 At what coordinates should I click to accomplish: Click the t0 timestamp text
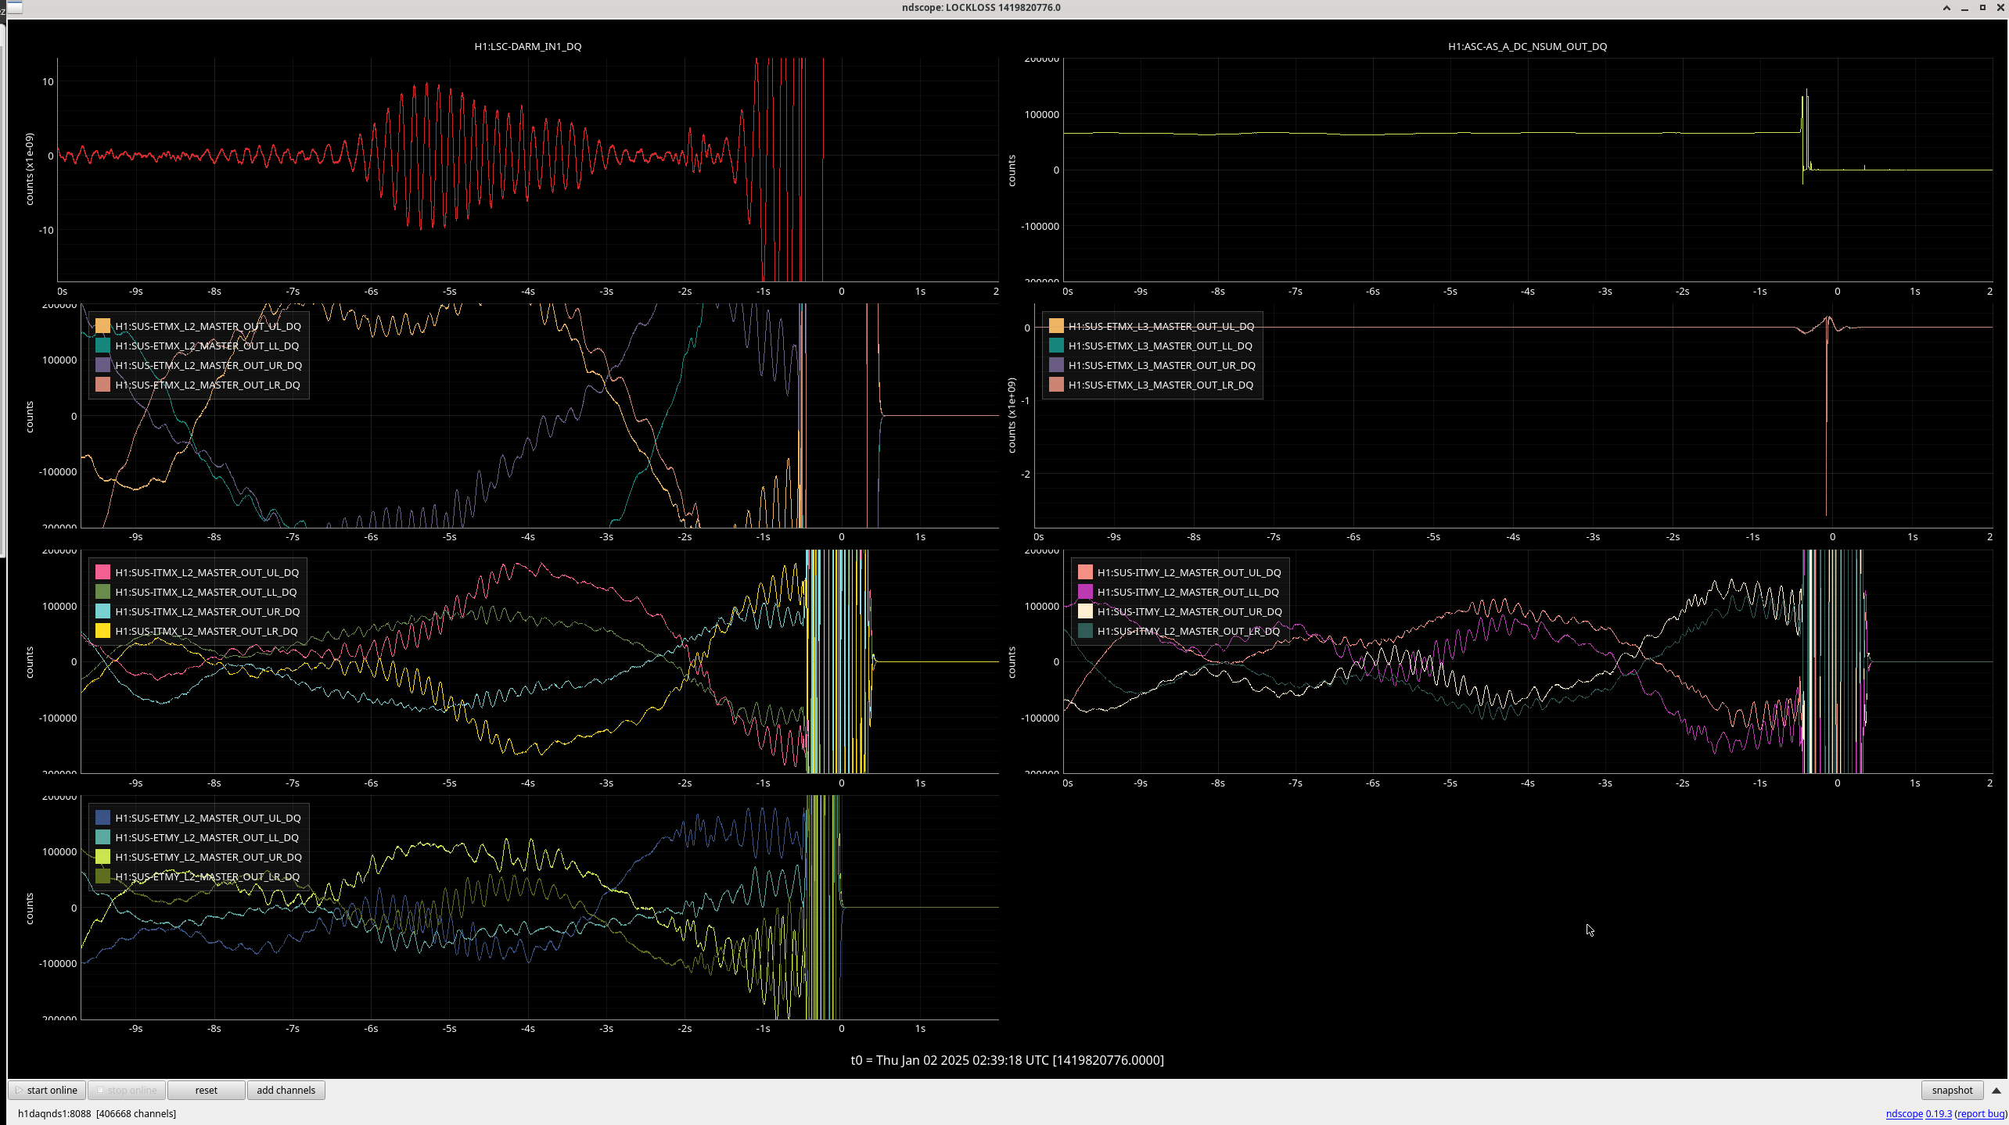tap(1008, 1060)
